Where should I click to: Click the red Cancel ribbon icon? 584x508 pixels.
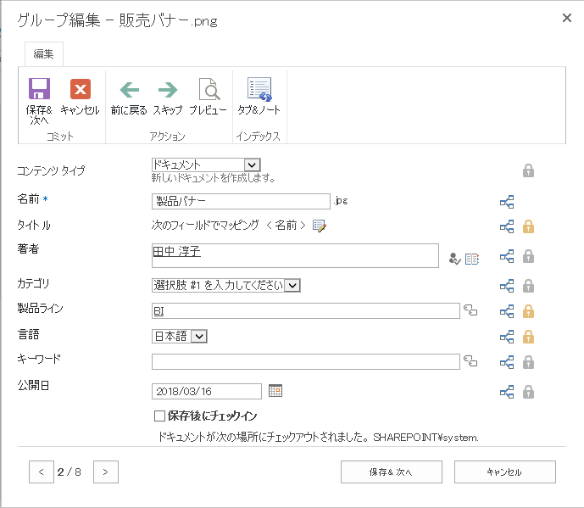[x=80, y=90]
